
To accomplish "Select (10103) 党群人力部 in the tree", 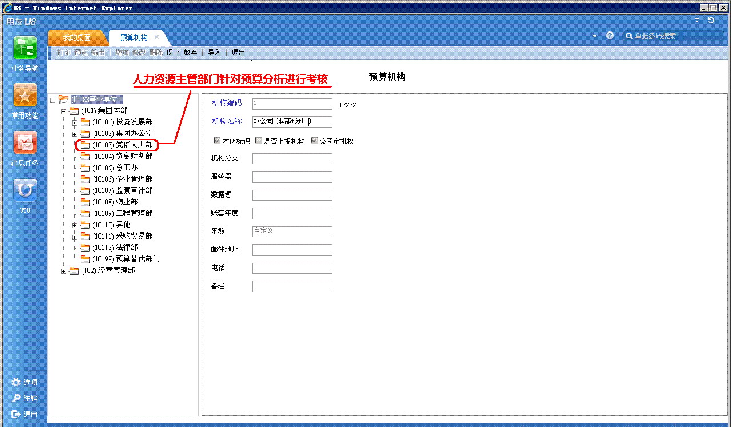I will (x=122, y=145).
